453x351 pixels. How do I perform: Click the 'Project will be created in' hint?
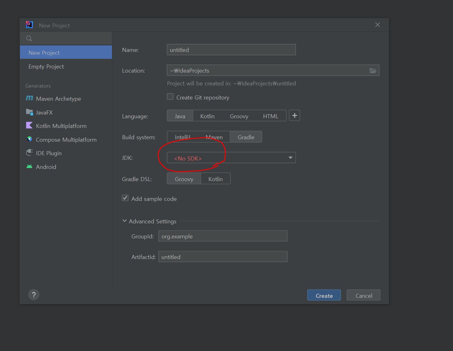(x=232, y=84)
